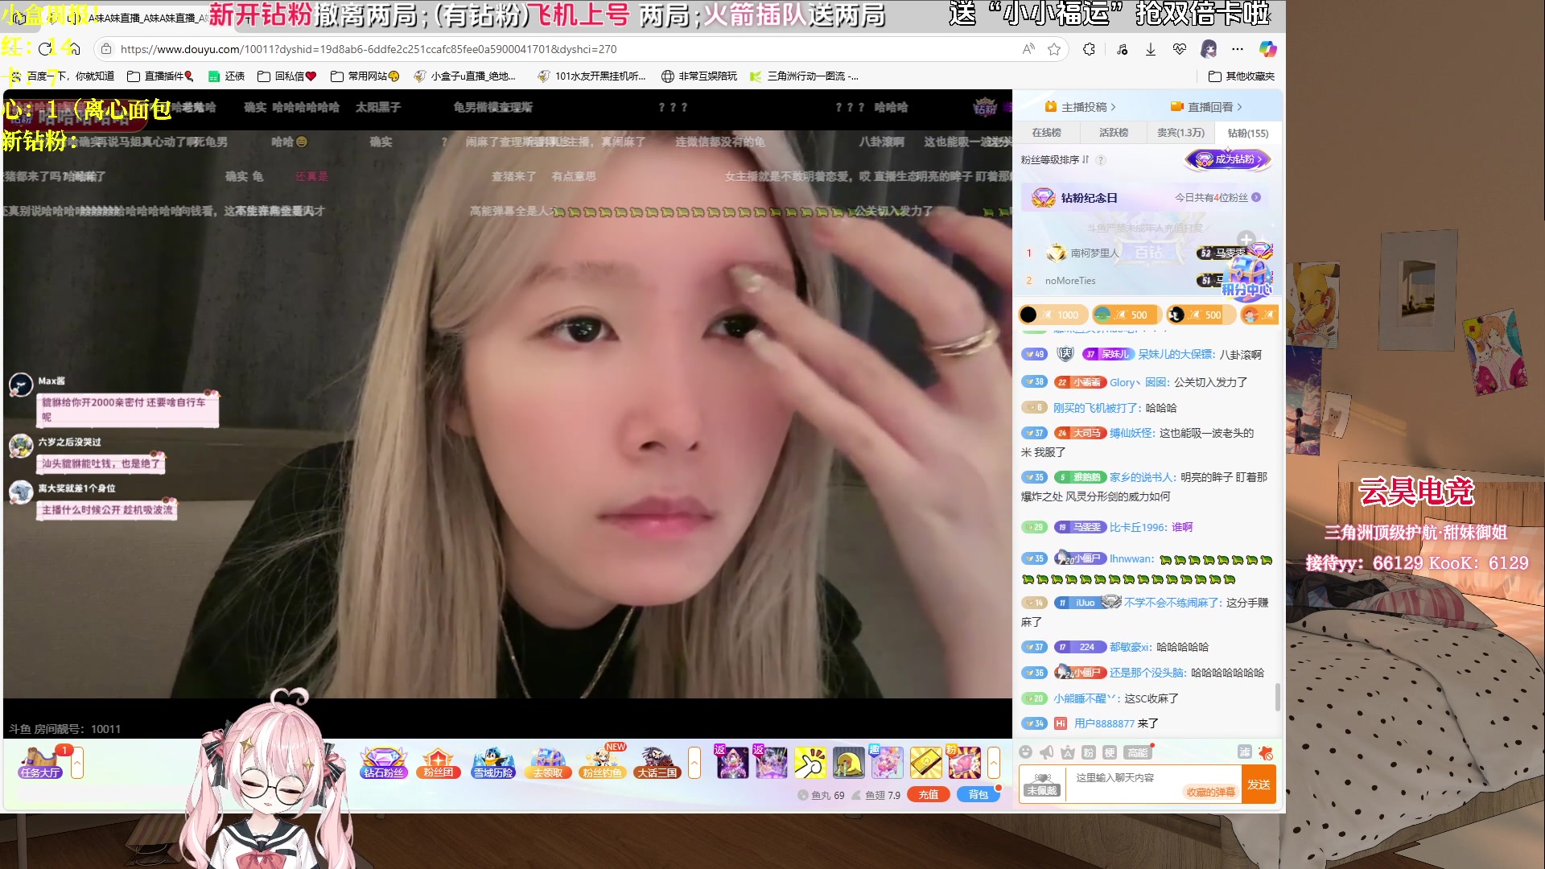Click the 发送 send button
The width and height of the screenshot is (1545, 869).
(1259, 785)
